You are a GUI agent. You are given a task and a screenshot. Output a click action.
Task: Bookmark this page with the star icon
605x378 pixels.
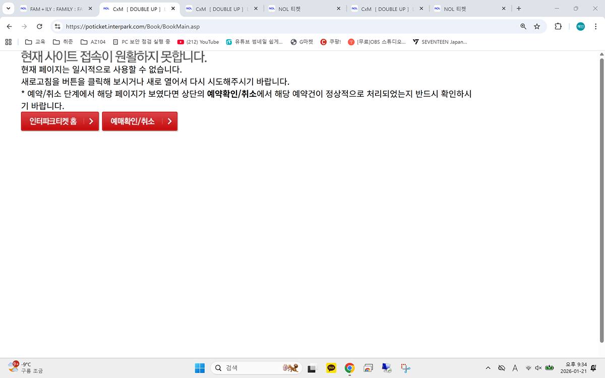(537, 26)
